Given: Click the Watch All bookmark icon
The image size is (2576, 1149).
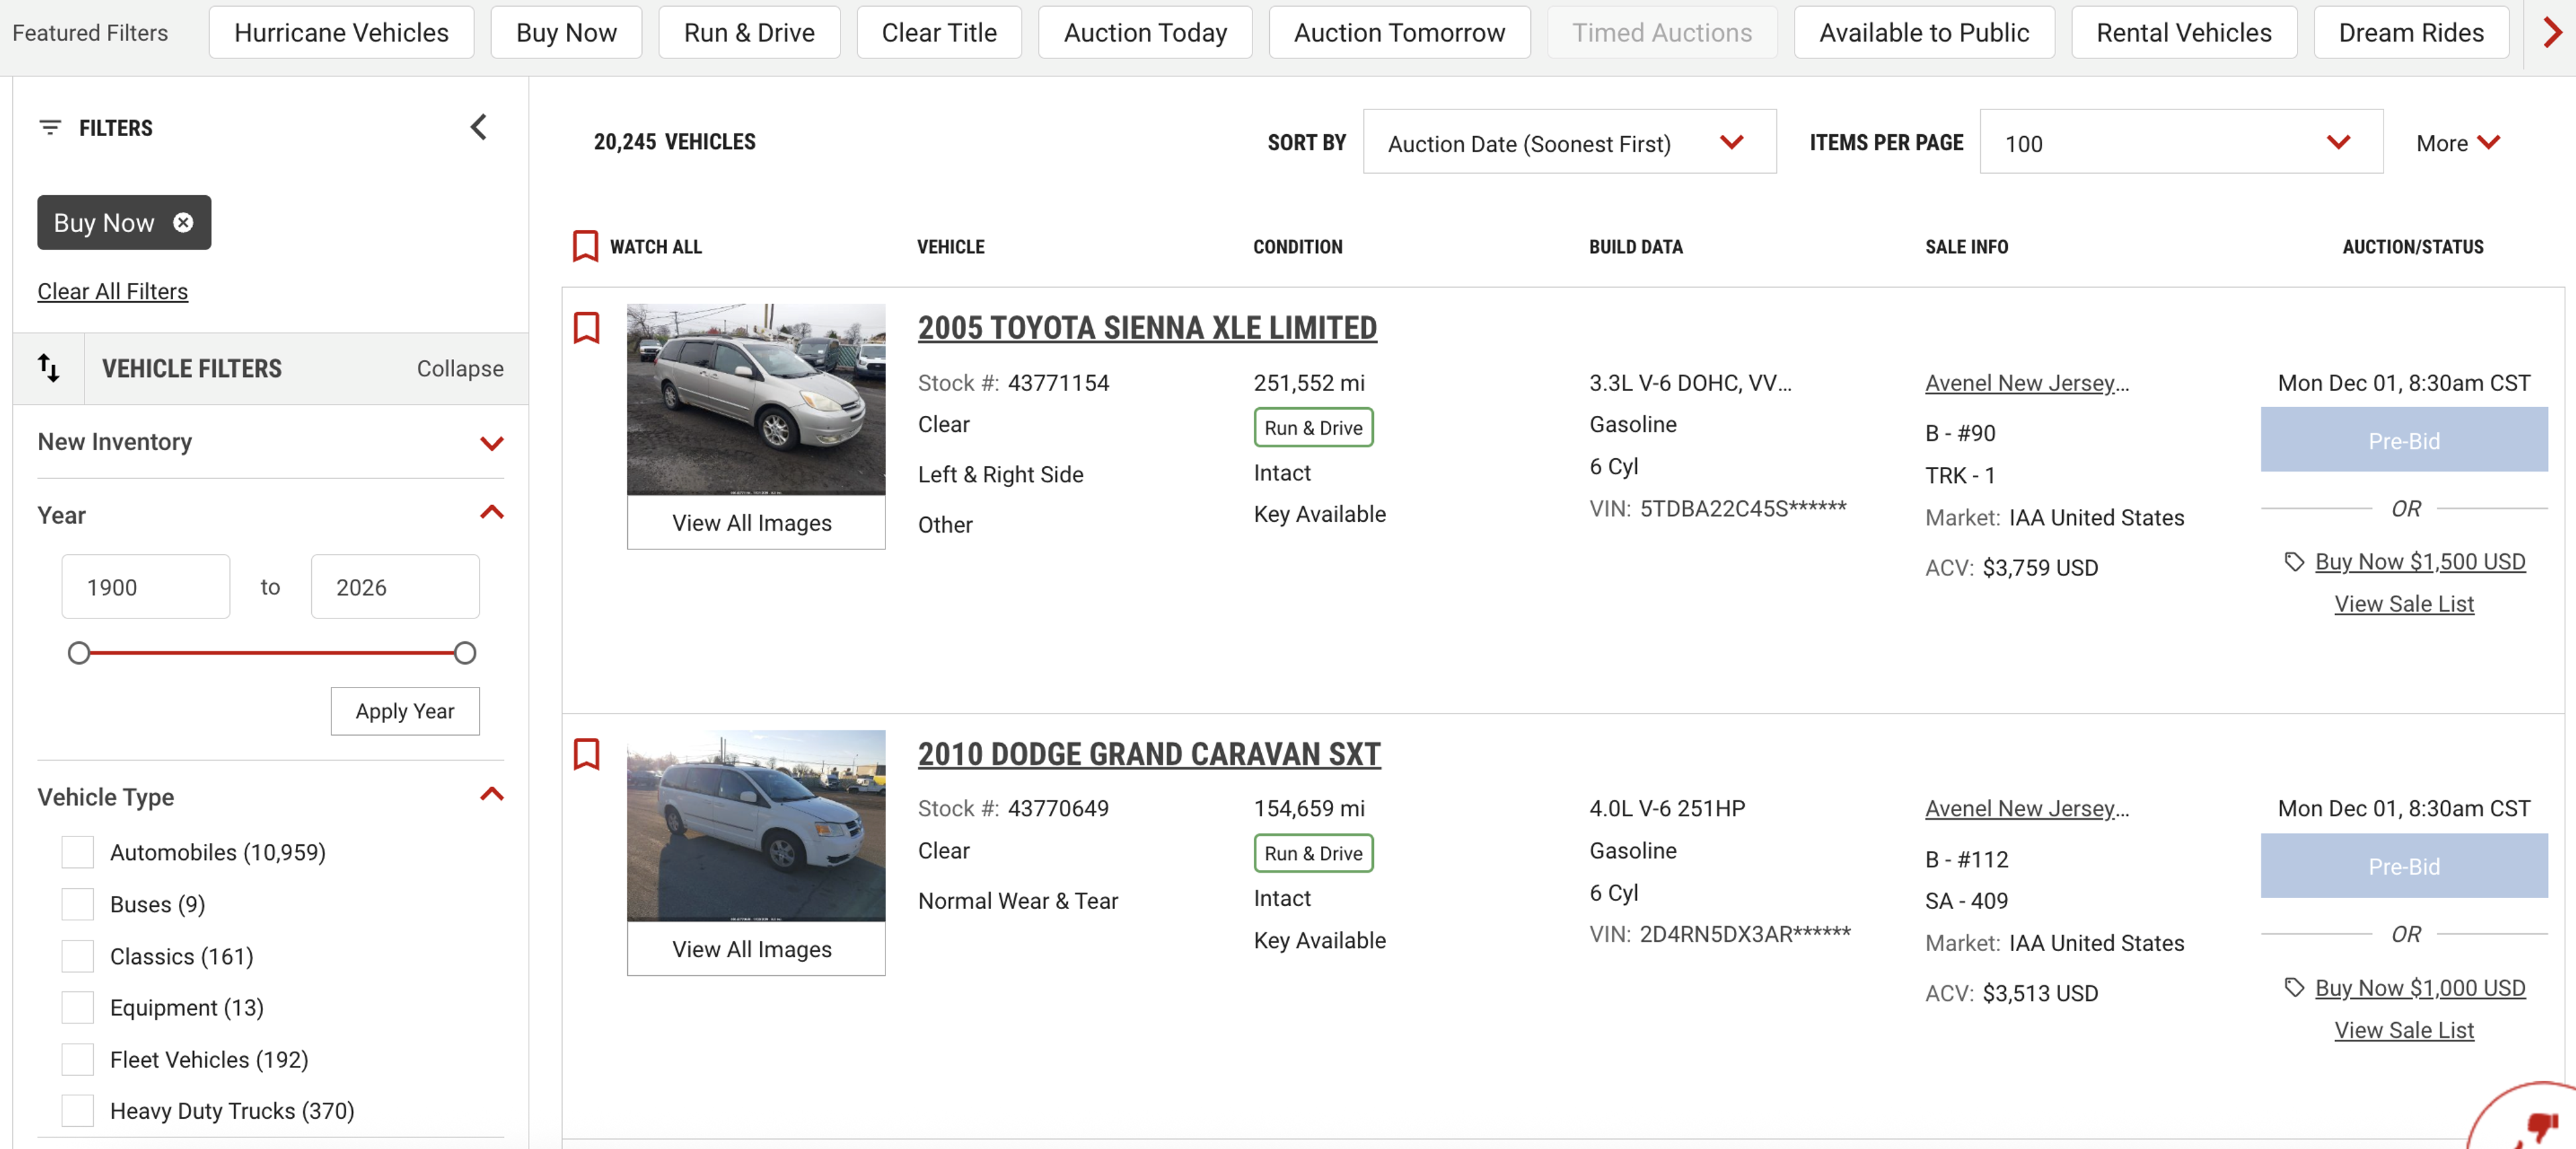Looking at the screenshot, I should (585, 246).
